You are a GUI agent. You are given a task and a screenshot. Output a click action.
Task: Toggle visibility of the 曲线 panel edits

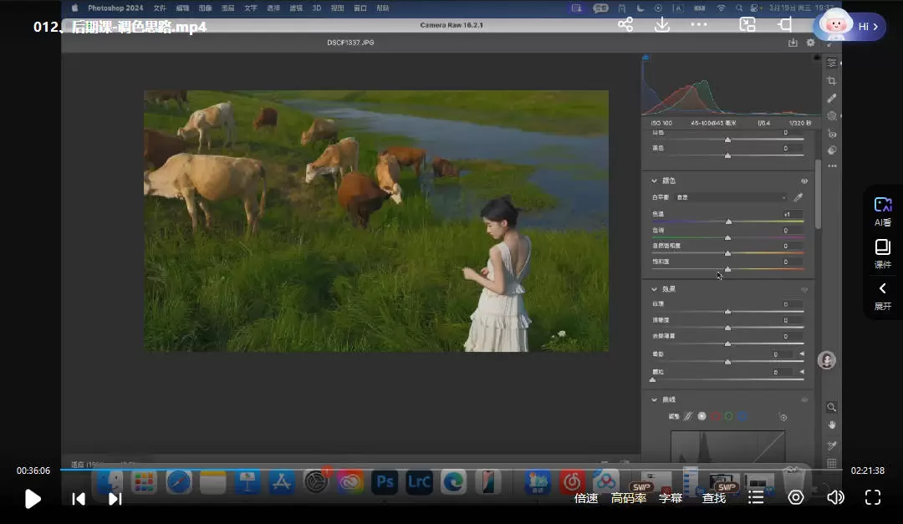click(804, 399)
